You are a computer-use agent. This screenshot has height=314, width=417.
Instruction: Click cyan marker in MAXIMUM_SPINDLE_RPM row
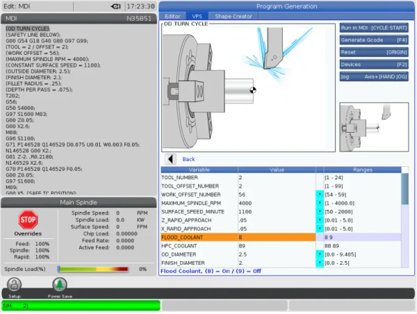coord(320,203)
